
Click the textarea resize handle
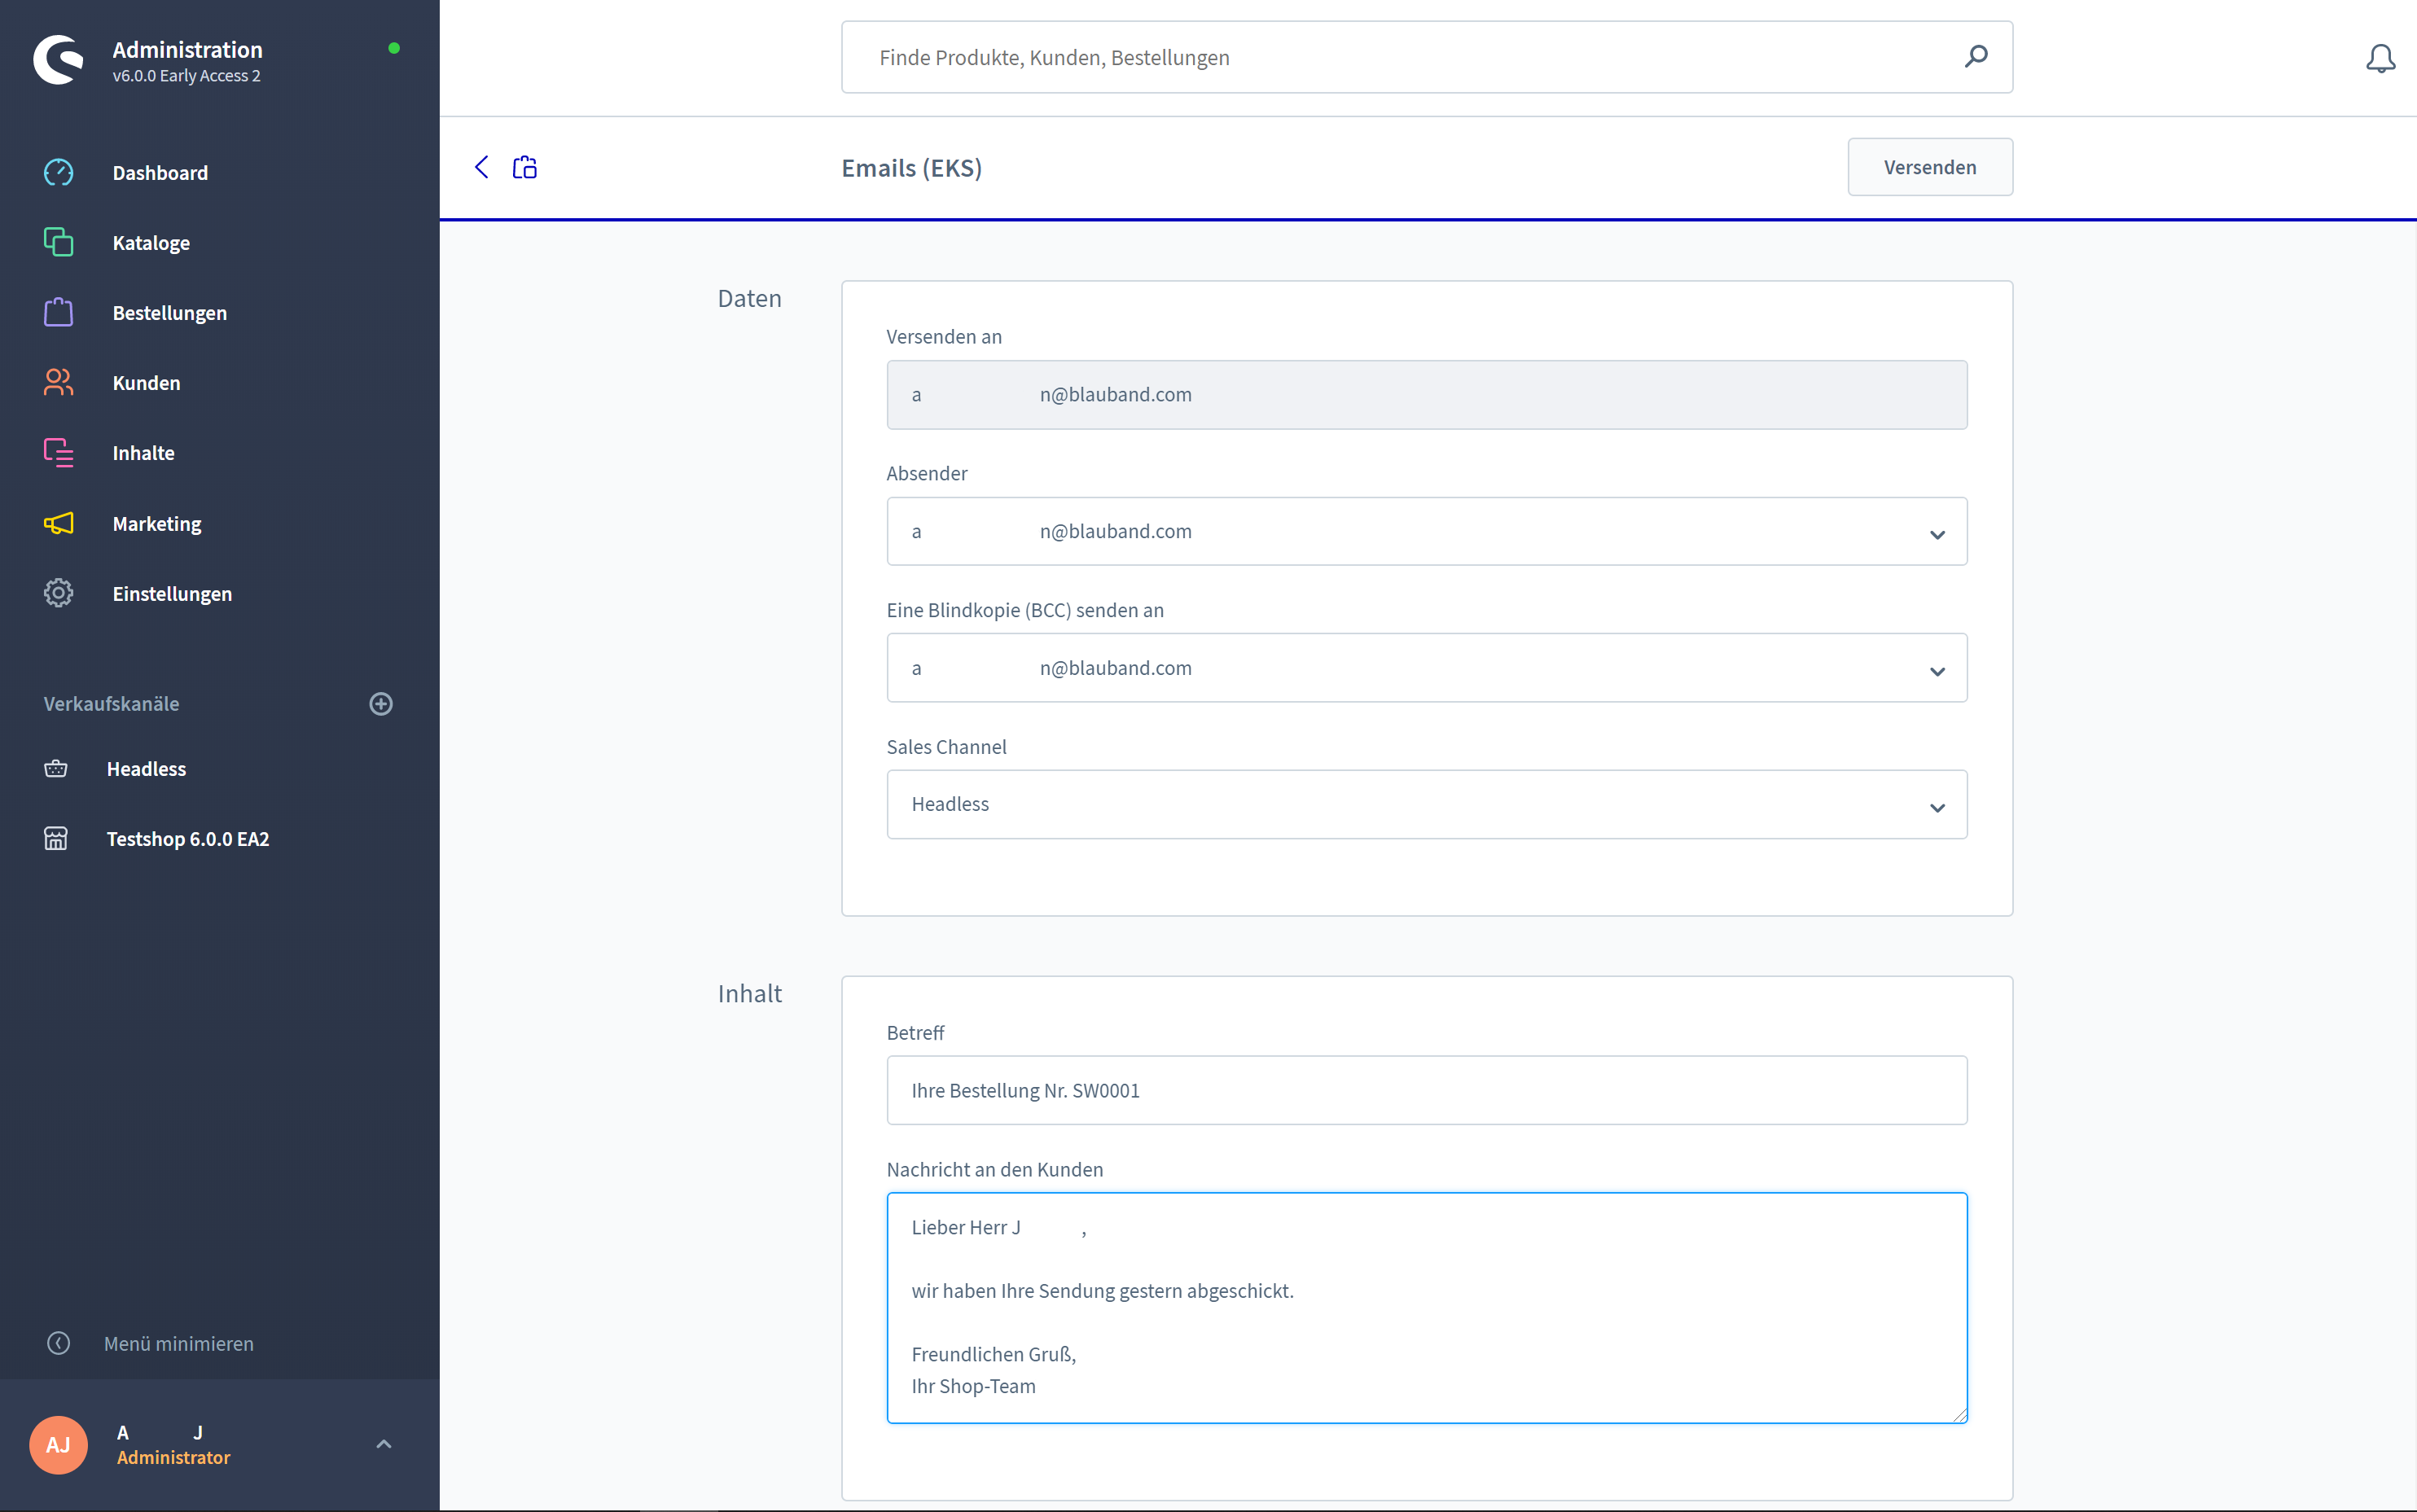click(x=1959, y=1414)
